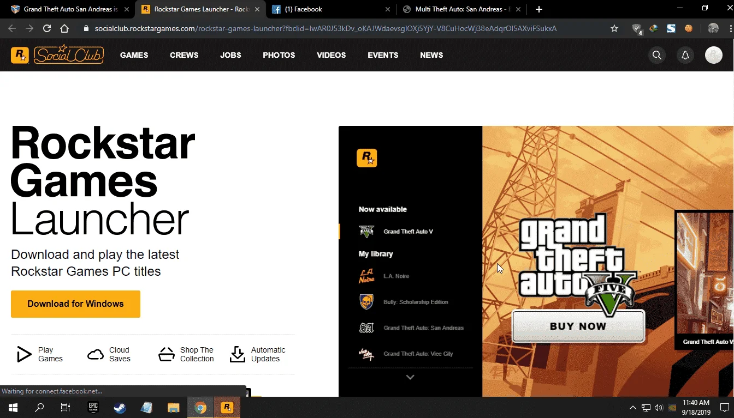
Task: Open the Rockstar Social Club home logo
Action: 57,54
